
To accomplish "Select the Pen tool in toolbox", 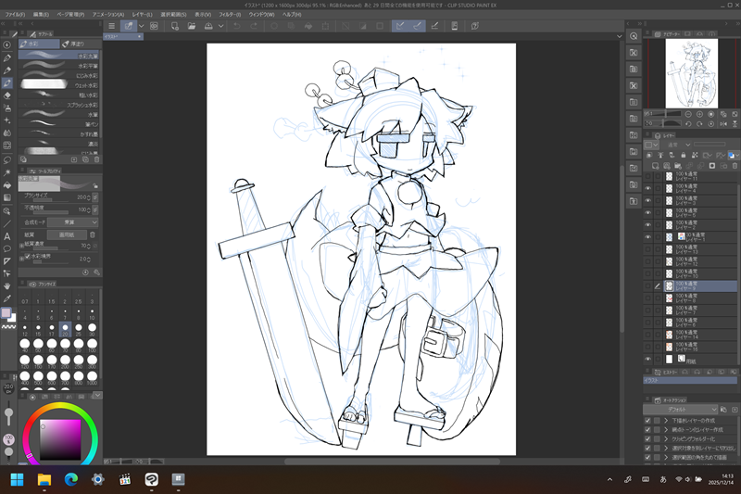I will [7, 58].
